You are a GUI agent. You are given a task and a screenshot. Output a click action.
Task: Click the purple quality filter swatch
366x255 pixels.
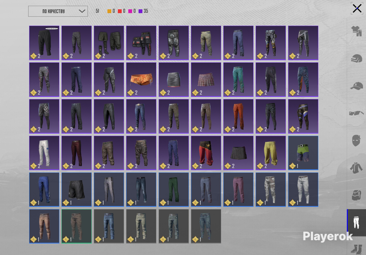[x=141, y=11]
